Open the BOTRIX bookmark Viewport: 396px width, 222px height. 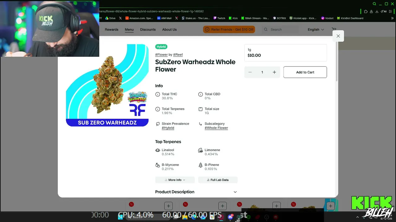(279, 18)
